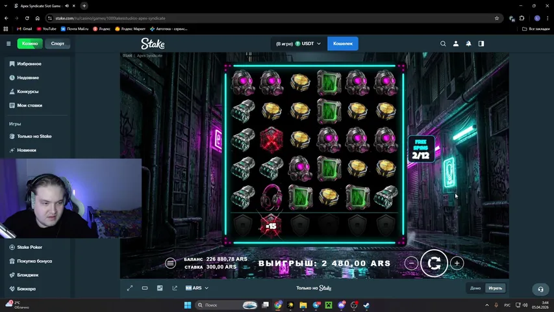Click the Кошелек wallet button
Image resolution: width=554 pixels, height=312 pixels.
[343, 44]
